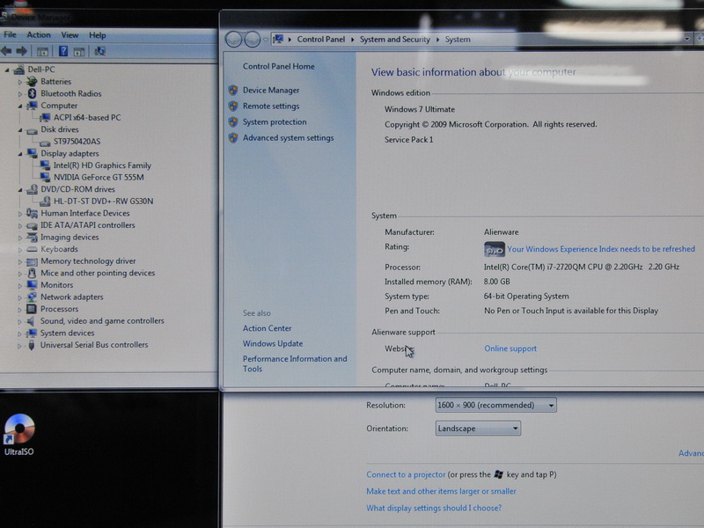704x528 pixels.
Task: Click the Sound, video and game controllers icon
Action: (x=32, y=321)
